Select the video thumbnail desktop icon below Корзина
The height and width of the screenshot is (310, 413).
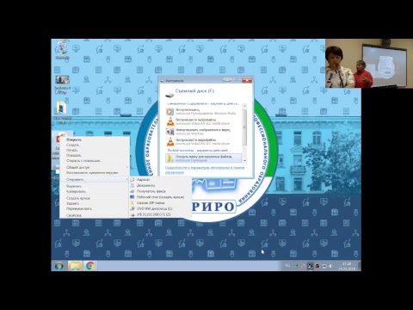(62, 84)
